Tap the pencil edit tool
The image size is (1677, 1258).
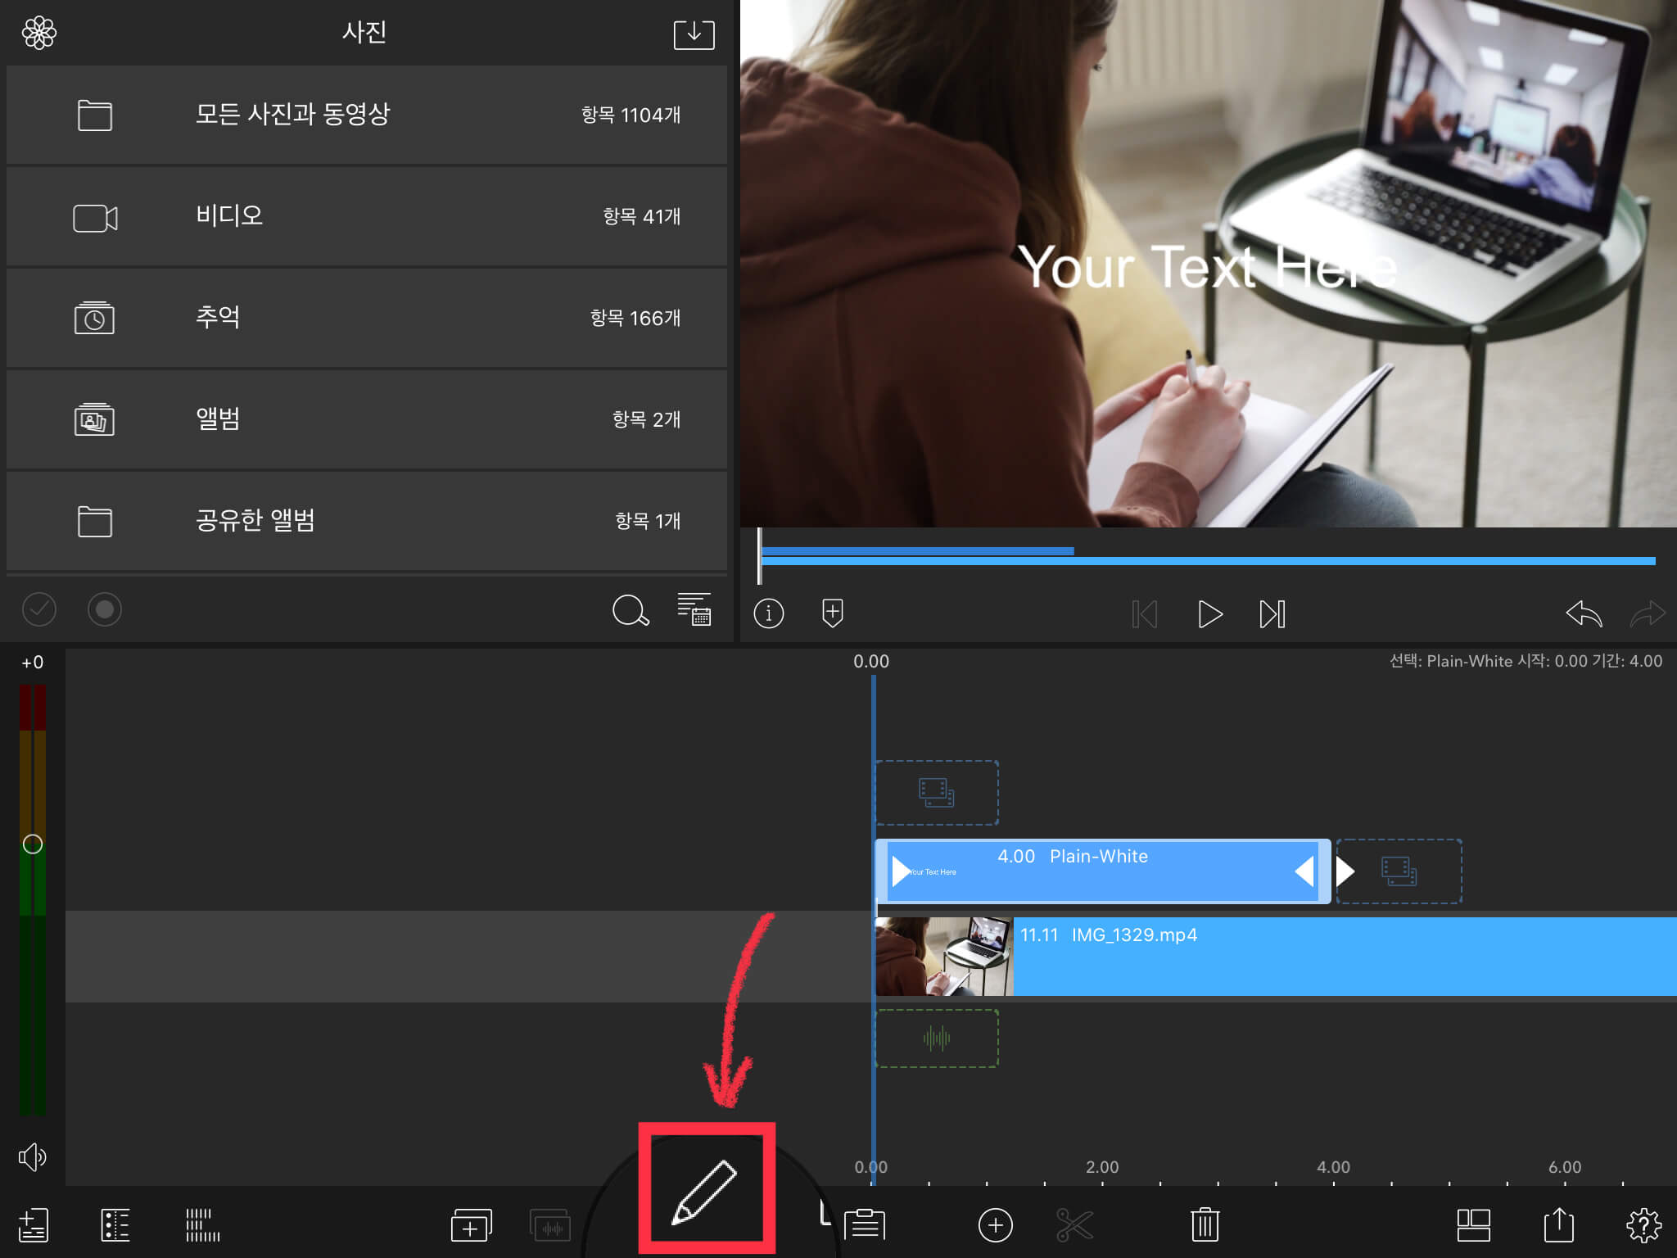click(x=705, y=1192)
